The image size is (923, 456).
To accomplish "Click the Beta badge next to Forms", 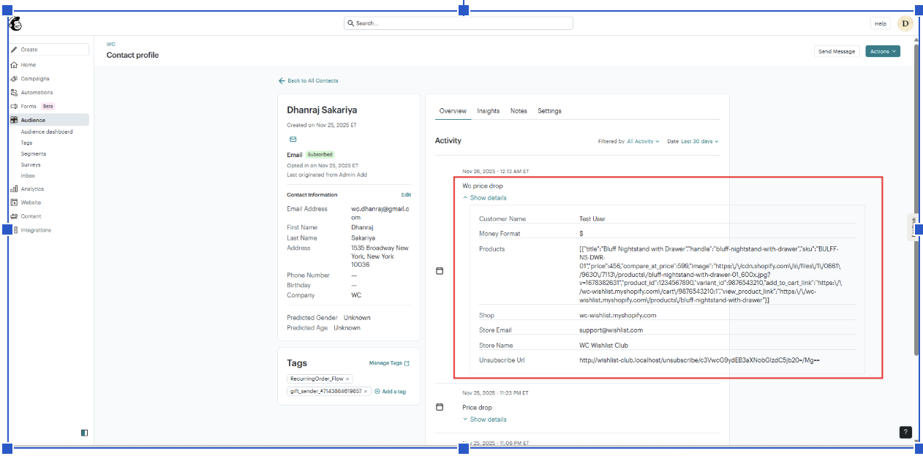I will point(48,107).
